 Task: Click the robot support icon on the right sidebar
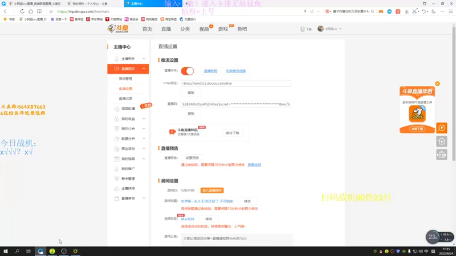pos(441,155)
